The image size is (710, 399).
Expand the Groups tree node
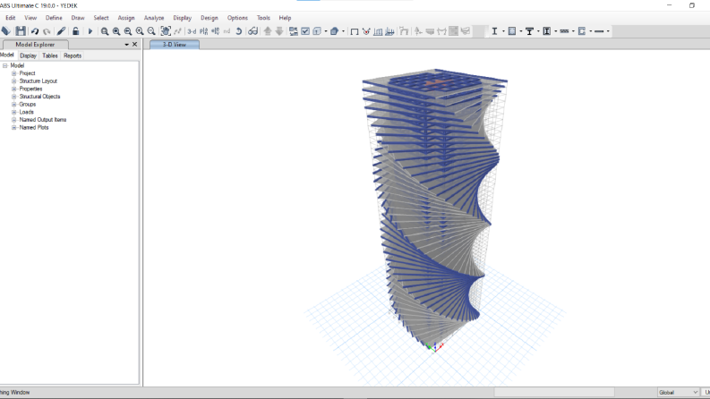pyautogui.click(x=13, y=104)
